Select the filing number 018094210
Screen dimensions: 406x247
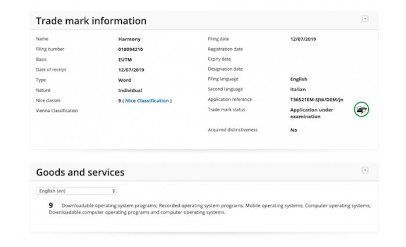pos(130,49)
